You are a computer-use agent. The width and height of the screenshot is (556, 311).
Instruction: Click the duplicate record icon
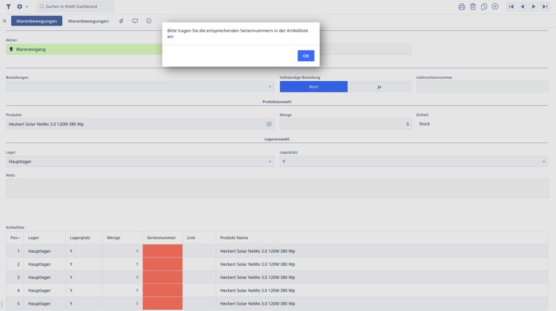(484, 6)
